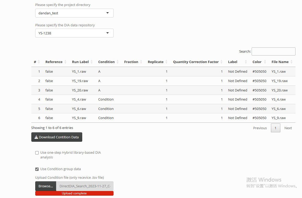Image resolution: width=302 pixels, height=198 pixels.
Task: Sort table by # column arrows
Action: 39,62
